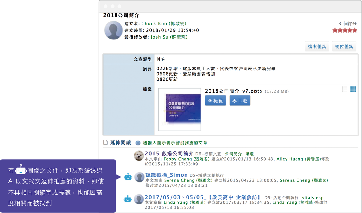This screenshot has height=213, width=362.
Task: Click the file name 2018公司簡介_v7.pptx
Action: click(x=234, y=91)
